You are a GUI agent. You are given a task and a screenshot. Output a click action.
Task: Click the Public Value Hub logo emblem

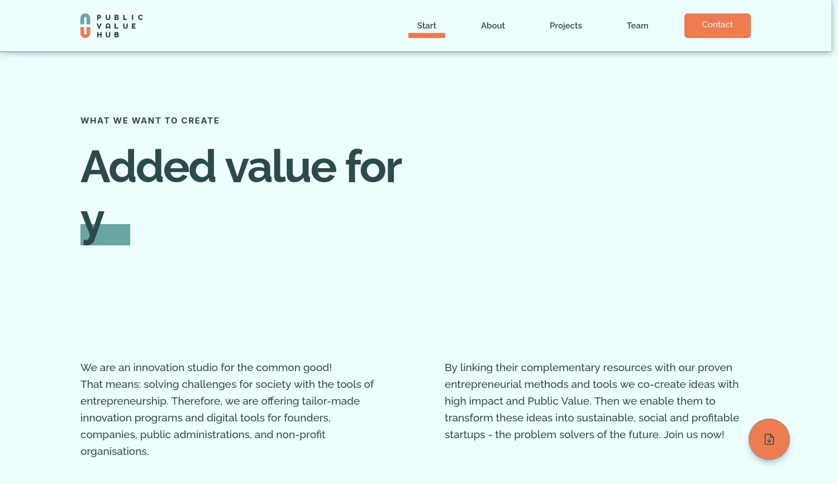(x=85, y=26)
